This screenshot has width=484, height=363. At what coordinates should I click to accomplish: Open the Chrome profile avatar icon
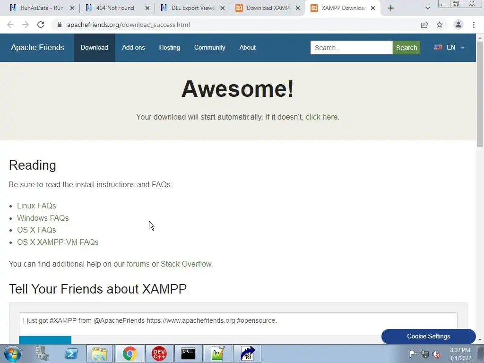tap(458, 25)
